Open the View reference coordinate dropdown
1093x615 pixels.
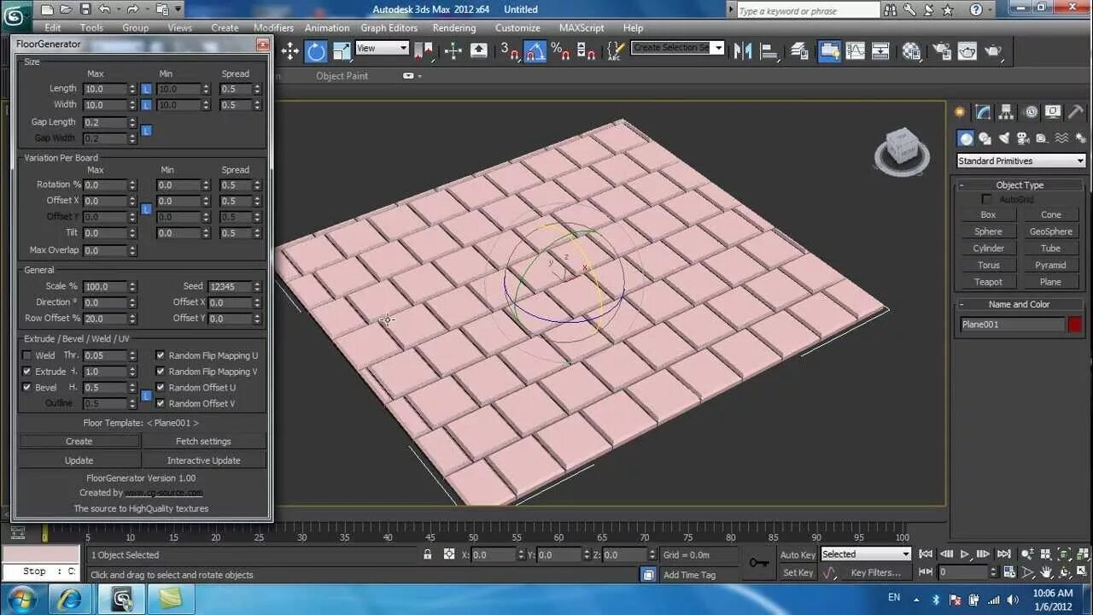(382, 48)
